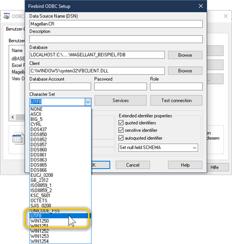The image size is (232, 244).
Task: Choose WIN1250 character set
Action: [x=60, y=221]
